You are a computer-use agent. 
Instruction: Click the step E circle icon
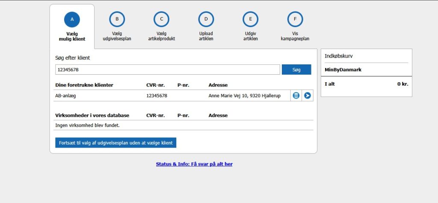tap(250, 19)
